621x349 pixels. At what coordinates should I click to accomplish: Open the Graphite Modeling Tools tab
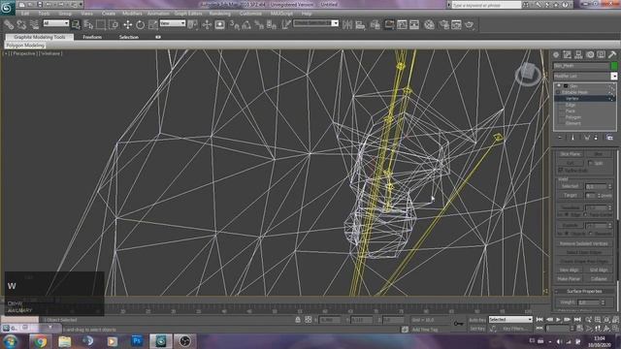[40, 37]
